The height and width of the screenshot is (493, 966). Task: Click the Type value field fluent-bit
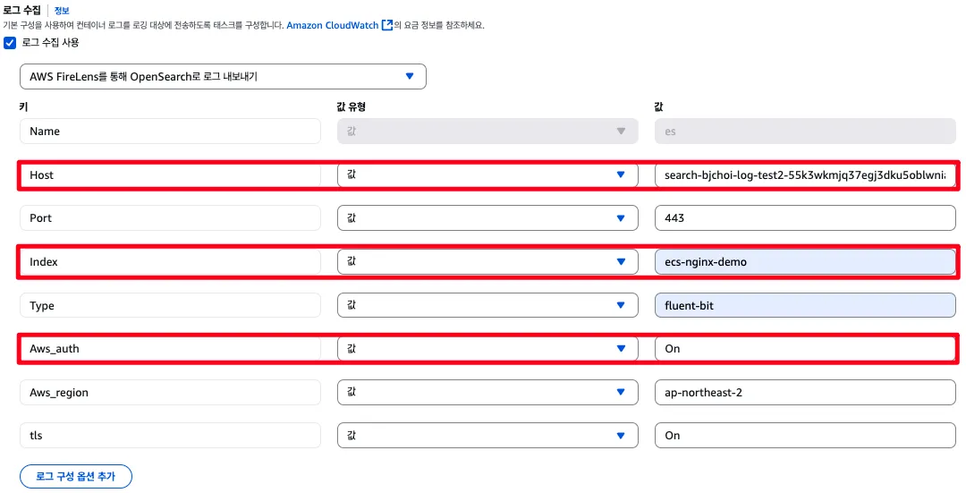(805, 306)
